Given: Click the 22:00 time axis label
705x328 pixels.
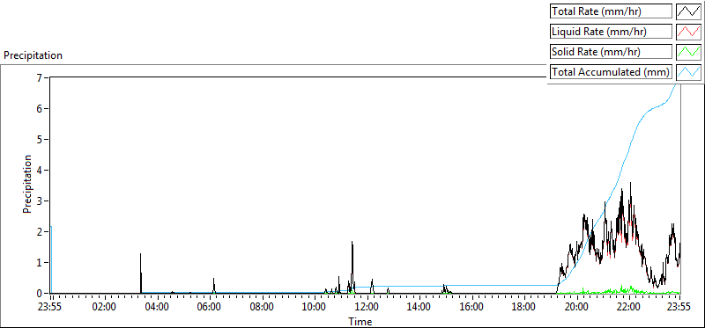Looking at the screenshot, I should point(628,308).
